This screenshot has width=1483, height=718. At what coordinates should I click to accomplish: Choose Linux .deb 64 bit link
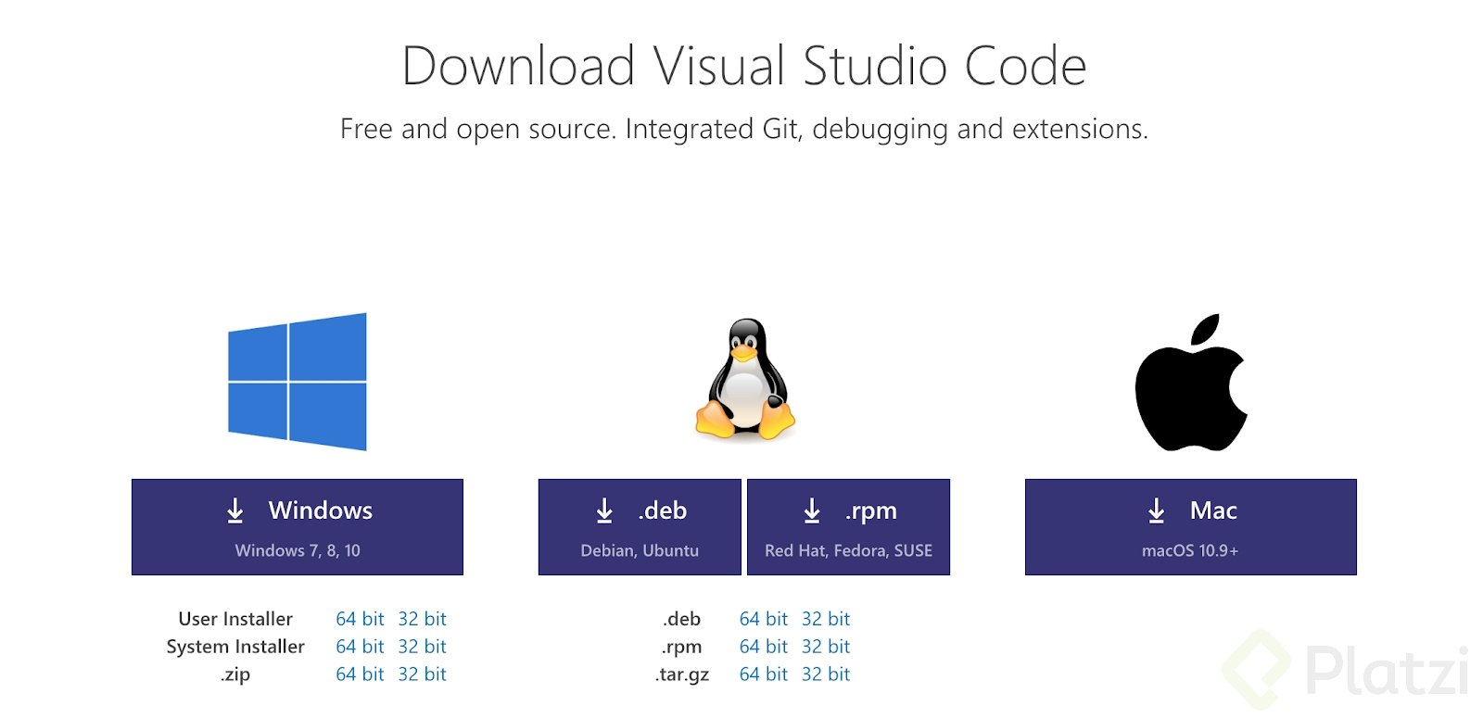click(764, 619)
